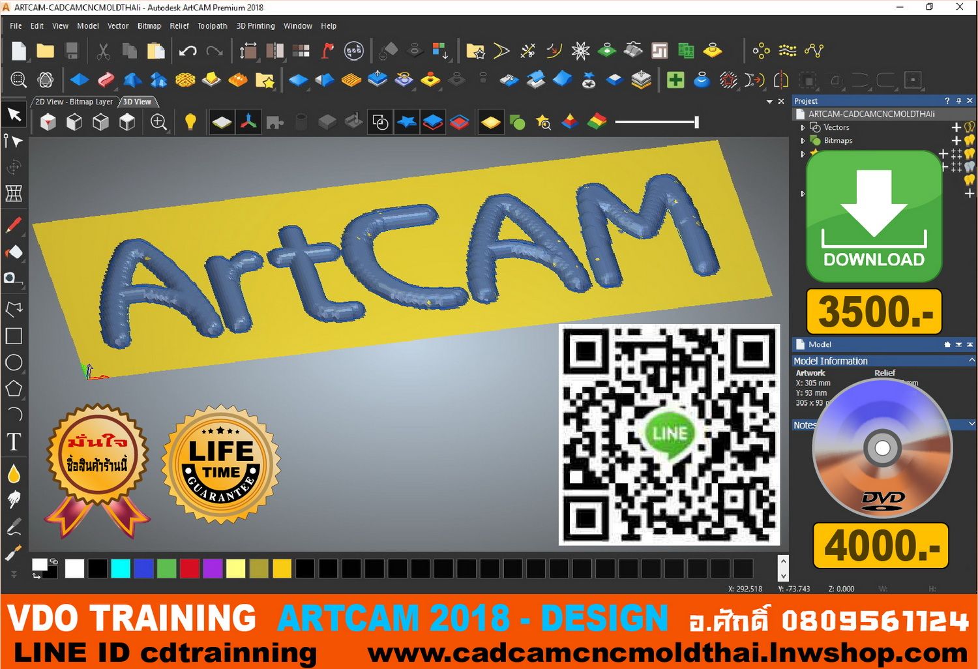Viewport: 978px width, 669px height.
Task: Open the 3D Printing menu
Action: 255,26
